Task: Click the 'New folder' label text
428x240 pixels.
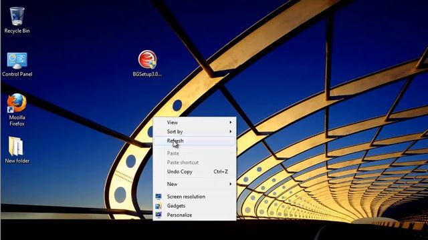Action: 17,161
